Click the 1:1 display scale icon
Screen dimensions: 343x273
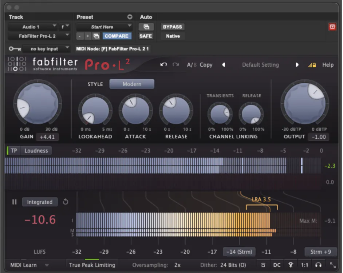[305, 265]
